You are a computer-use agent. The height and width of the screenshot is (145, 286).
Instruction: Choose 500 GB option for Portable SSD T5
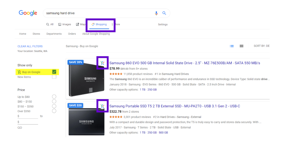pyautogui.click(x=164, y=133)
